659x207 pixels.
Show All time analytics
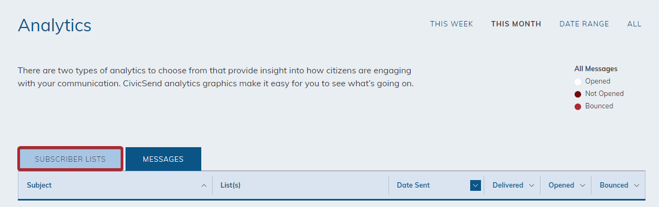(x=634, y=24)
